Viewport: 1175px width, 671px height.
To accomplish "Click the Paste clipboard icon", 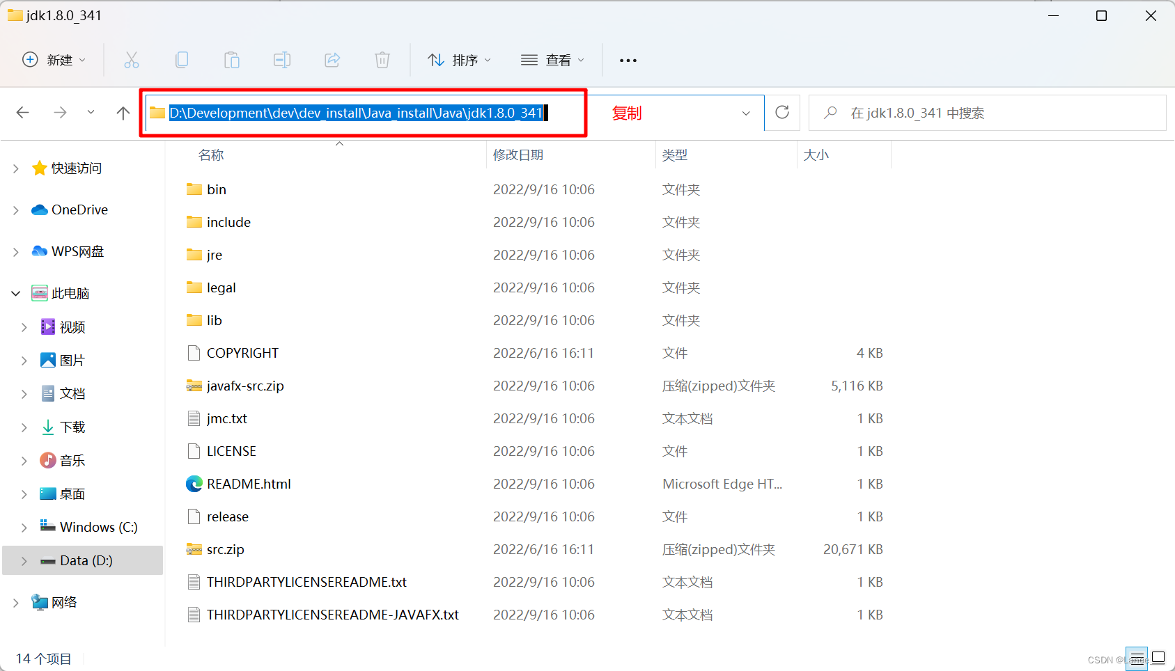I will tap(232, 60).
